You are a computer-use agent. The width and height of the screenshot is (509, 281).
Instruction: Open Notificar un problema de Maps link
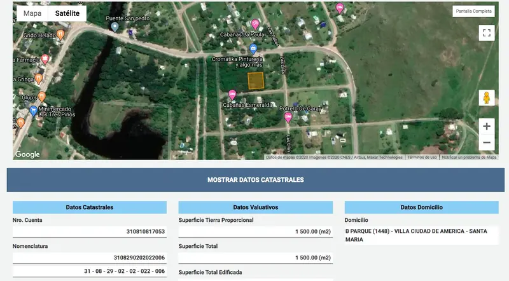coord(469,158)
